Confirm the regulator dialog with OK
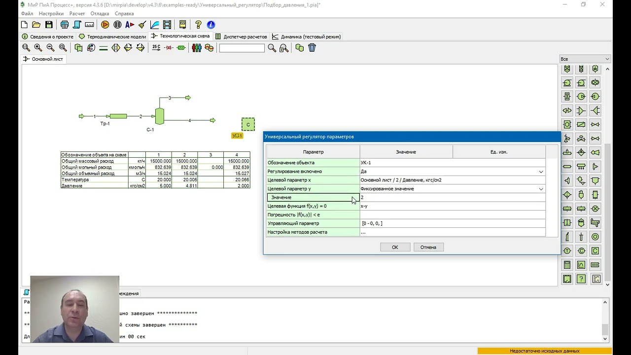This screenshot has height=355, width=631. (x=395, y=247)
